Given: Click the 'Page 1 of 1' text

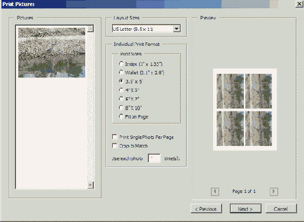Looking at the screenshot, I should [x=244, y=191].
